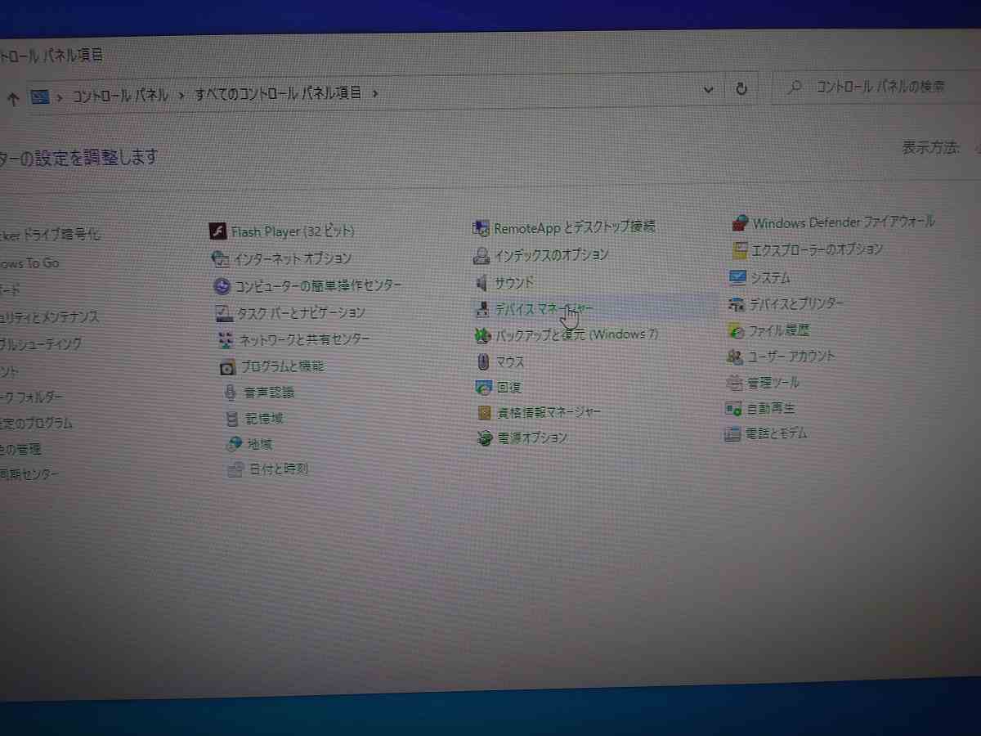
Task: Click the ファイル履歴 icon
Action: [x=735, y=331]
